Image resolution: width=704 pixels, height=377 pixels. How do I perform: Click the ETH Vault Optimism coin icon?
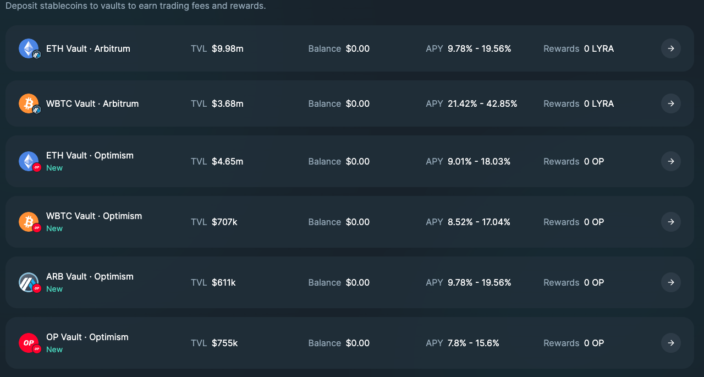[x=29, y=161]
